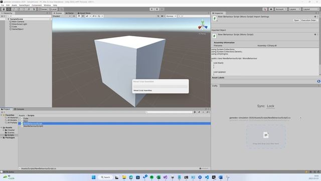The width and height of the screenshot is (321, 181).
Task: Click the Pause button
Action: (157, 9)
